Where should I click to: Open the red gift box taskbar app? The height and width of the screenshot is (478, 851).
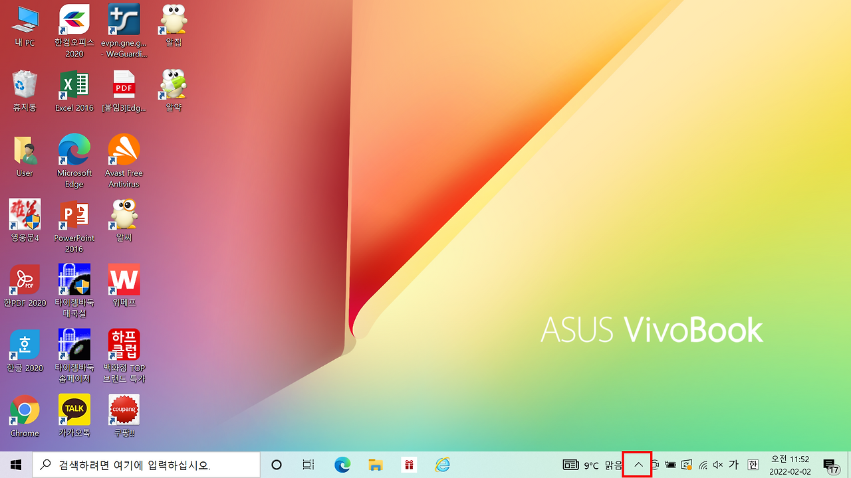409,465
